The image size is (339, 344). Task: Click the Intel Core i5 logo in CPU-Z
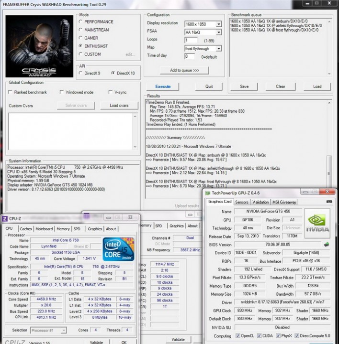(x=118, y=249)
